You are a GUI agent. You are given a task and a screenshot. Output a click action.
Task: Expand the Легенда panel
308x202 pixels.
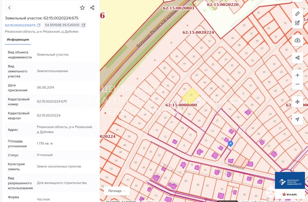[x=117, y=191]
